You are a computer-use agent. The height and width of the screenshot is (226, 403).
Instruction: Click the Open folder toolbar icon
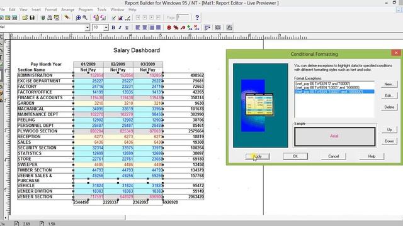point(25,18)
